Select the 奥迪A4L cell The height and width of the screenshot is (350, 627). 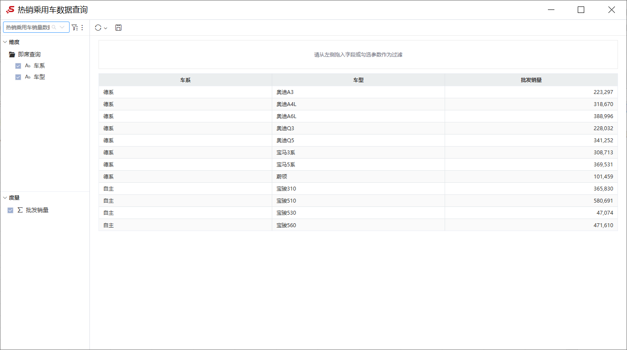click(358, 104)
